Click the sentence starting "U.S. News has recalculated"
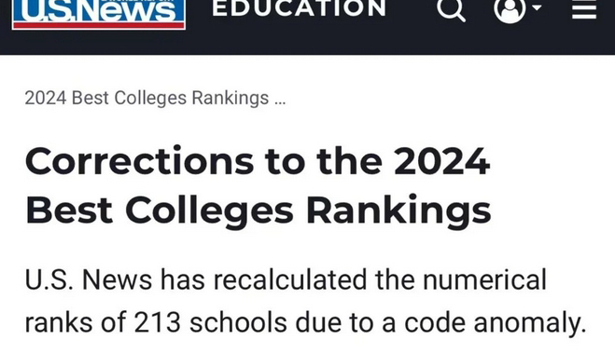The image size is (615, 352). tap(305, 302)
